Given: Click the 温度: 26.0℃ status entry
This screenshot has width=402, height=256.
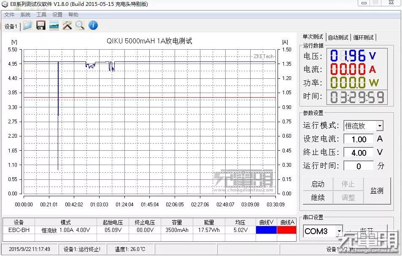Looking at the screenshot, I should click(130, 249).
